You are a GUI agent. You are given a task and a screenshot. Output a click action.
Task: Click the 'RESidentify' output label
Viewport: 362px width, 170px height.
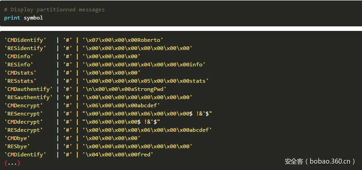click(x=25, y=49)
